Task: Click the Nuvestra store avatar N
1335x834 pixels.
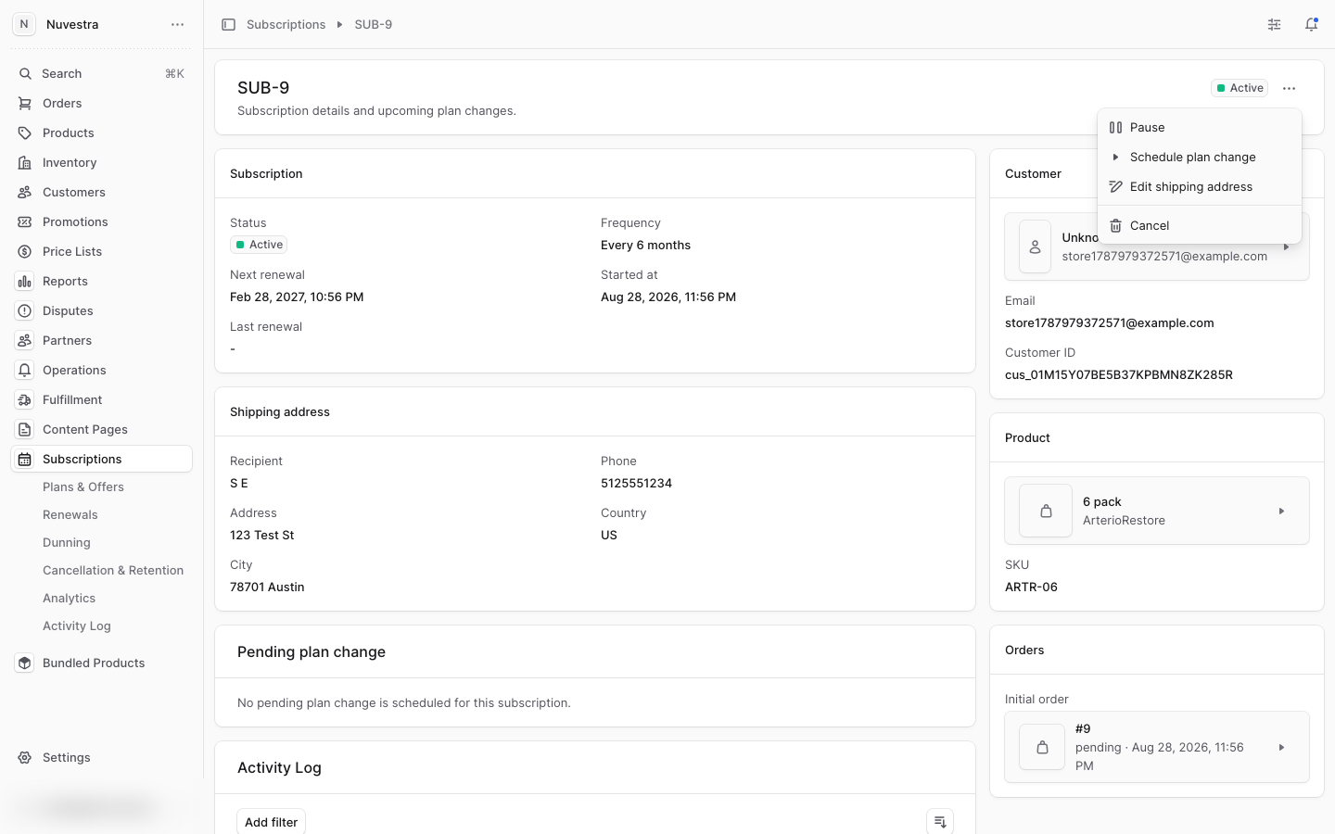Action: point(24,24)
